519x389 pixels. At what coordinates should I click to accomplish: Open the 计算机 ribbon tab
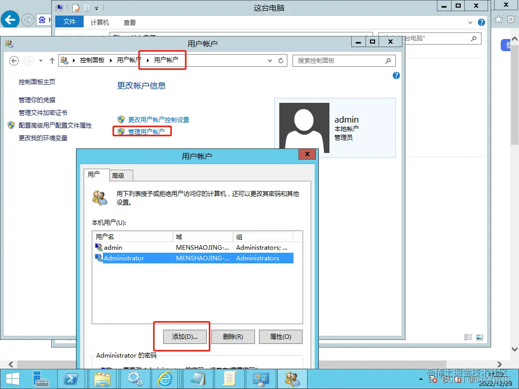[100, 22]
